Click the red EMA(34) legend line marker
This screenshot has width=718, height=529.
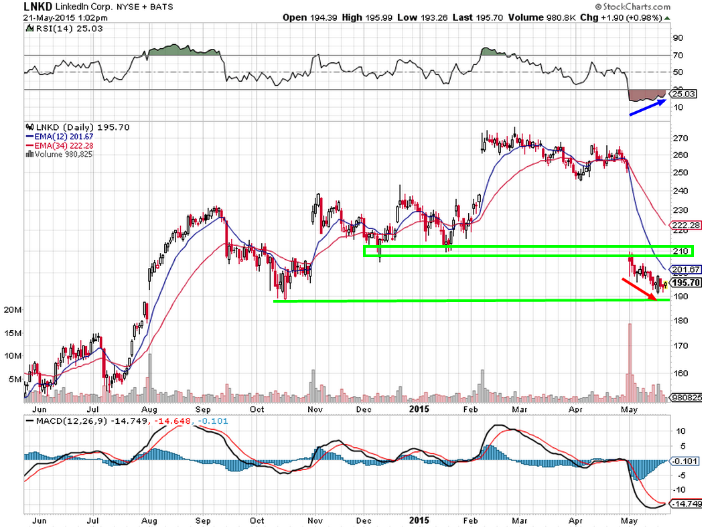[x=29, y=146]
